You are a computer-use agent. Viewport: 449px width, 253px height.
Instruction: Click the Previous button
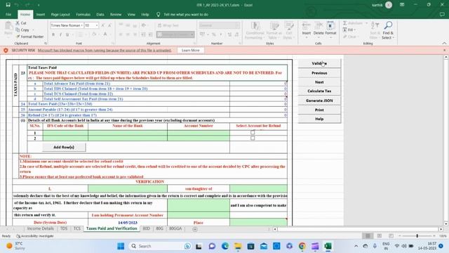point(319,73)
